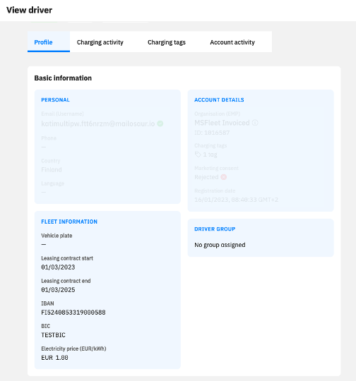Image resolution: width=356 pixels, height=381 pixels.
Task: Open the Charging tags tab
Action: click(167, 42)
